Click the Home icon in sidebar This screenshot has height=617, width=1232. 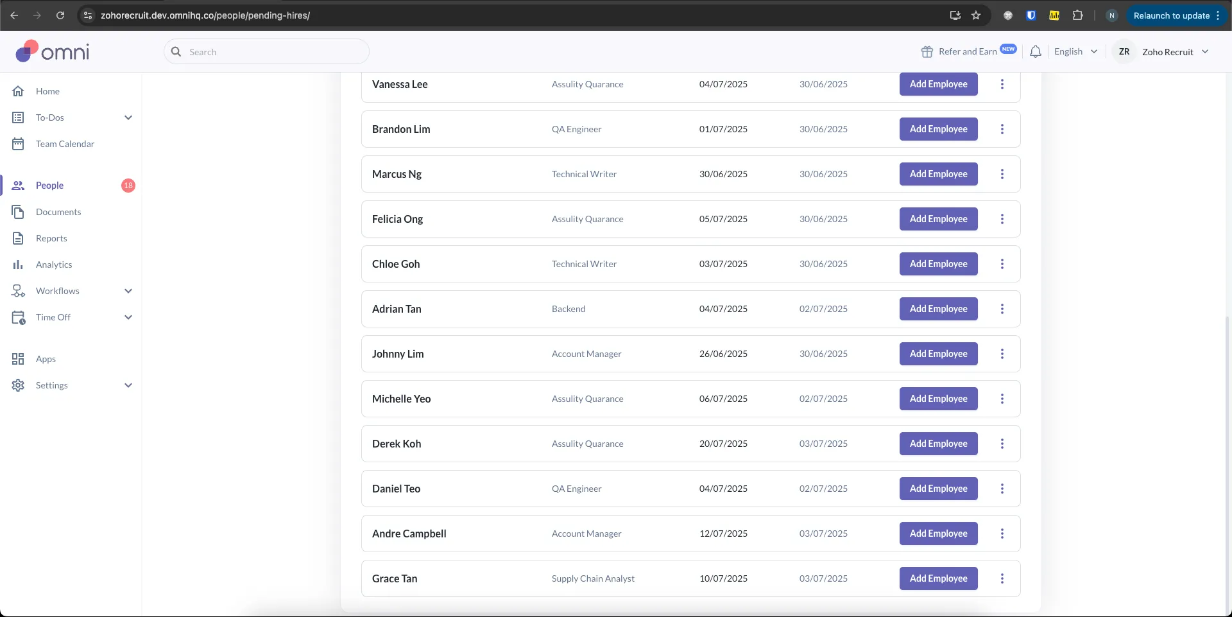pos(18,91)
